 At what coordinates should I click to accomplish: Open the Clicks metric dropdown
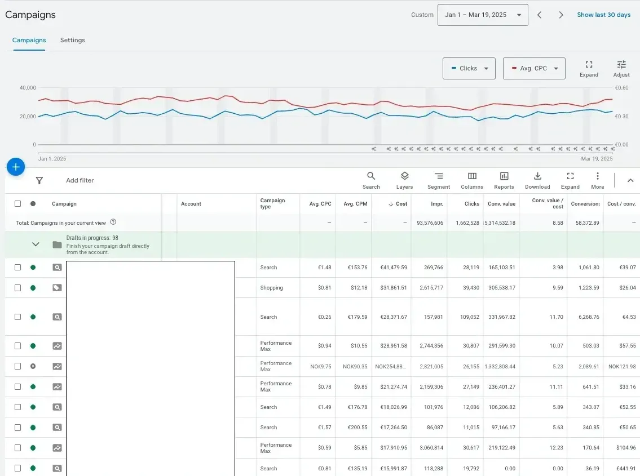[469, 69]
